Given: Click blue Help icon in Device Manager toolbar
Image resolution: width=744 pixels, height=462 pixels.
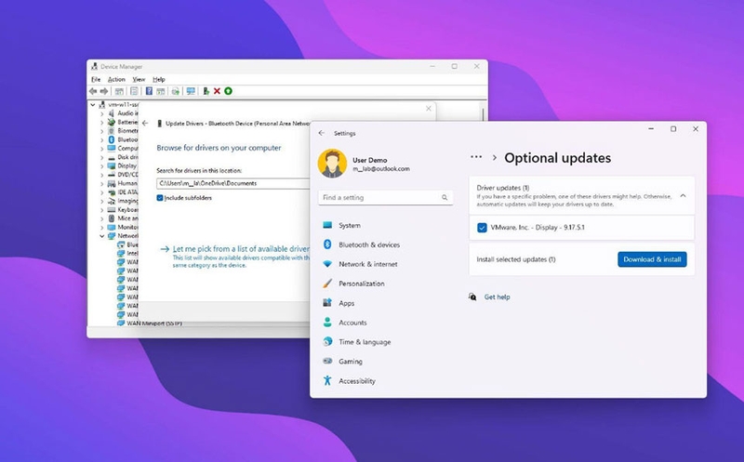Looking at the screenshot, I should pos(149,91).
